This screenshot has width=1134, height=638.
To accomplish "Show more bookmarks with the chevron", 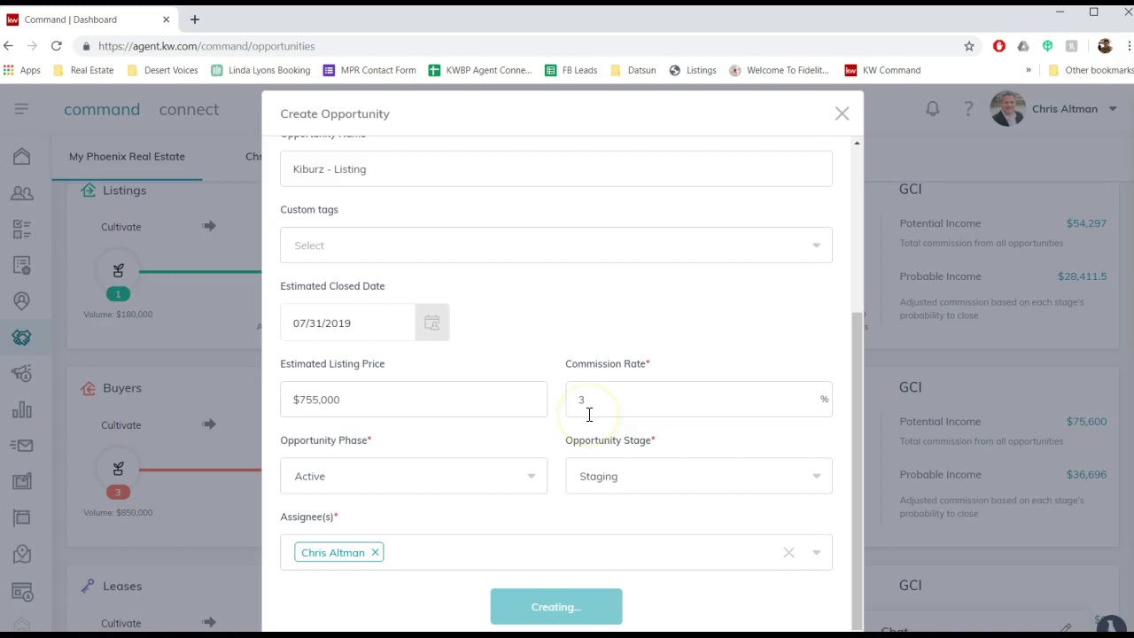I will (1028, 70).
